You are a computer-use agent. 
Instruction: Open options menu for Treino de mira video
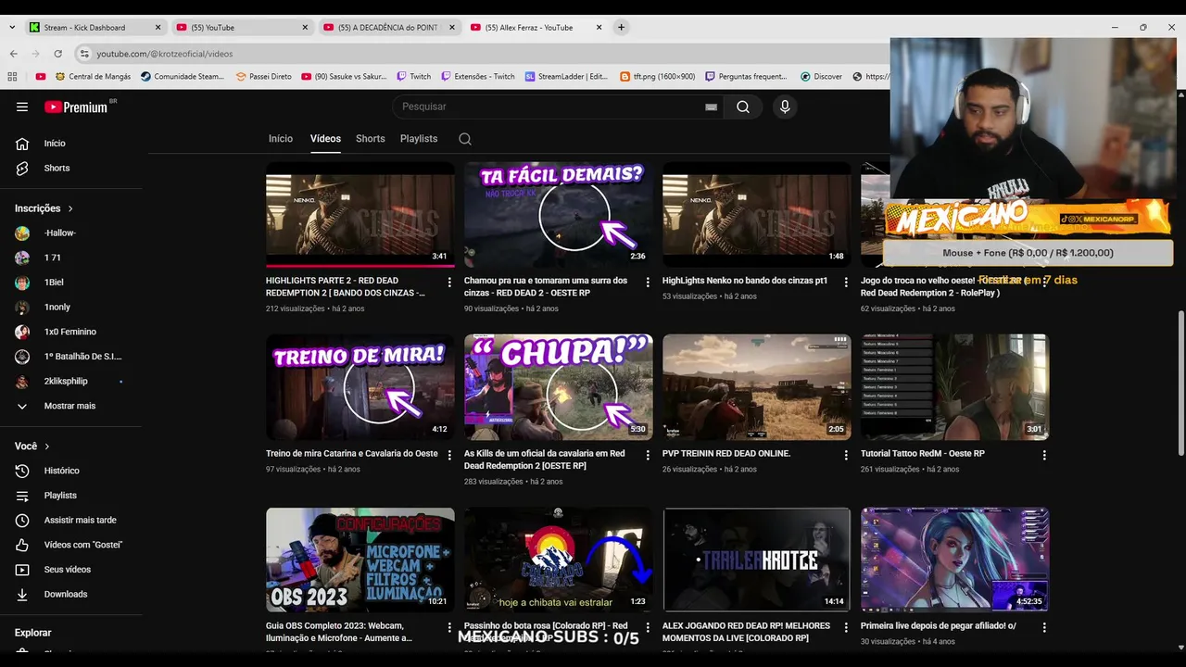[x=449, y=455]
